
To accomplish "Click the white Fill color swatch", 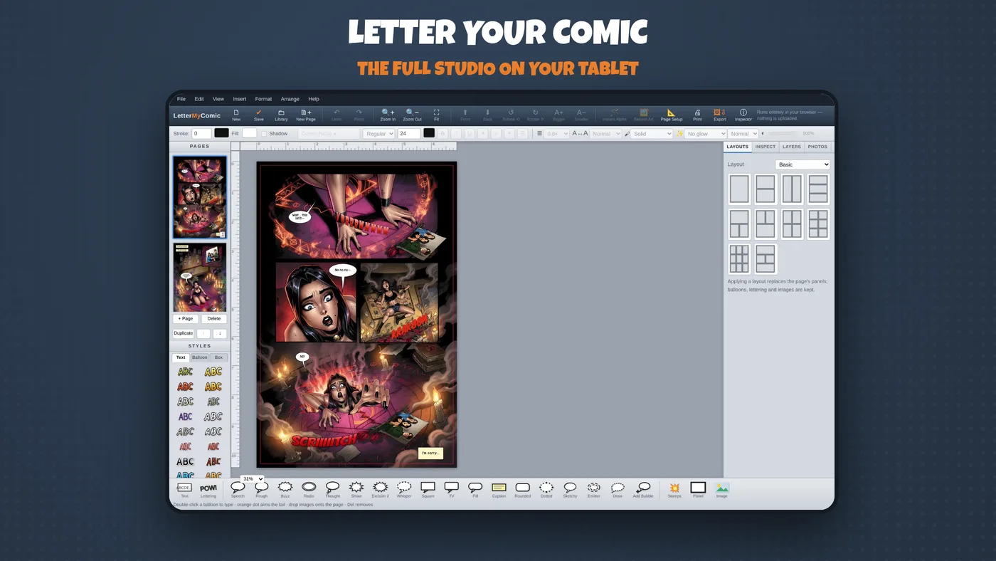I will [x=249, y=133].
